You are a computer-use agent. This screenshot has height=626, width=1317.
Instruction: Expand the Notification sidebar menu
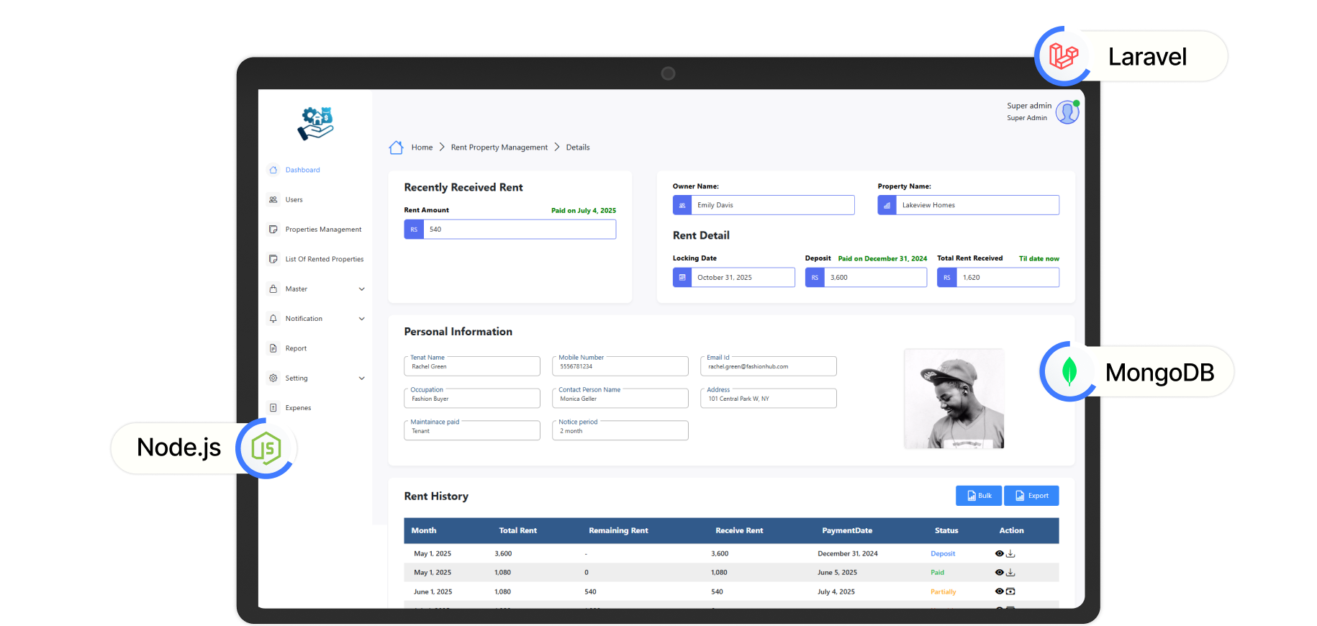coord(361,319)
